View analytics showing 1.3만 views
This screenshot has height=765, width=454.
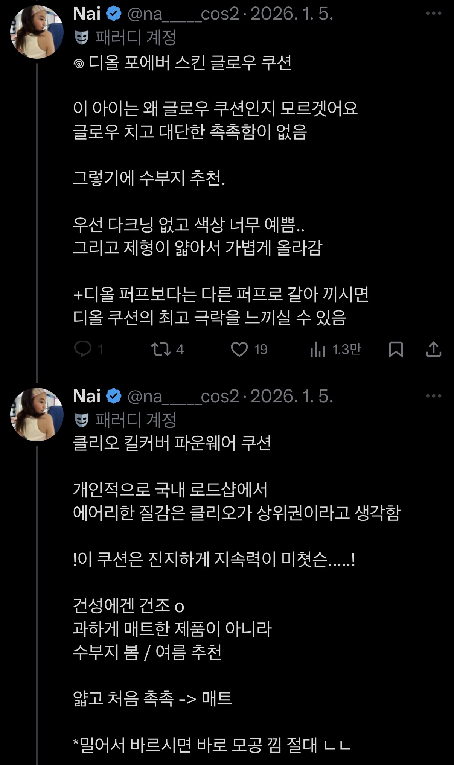pyautogui.click(x=335, y=349)
